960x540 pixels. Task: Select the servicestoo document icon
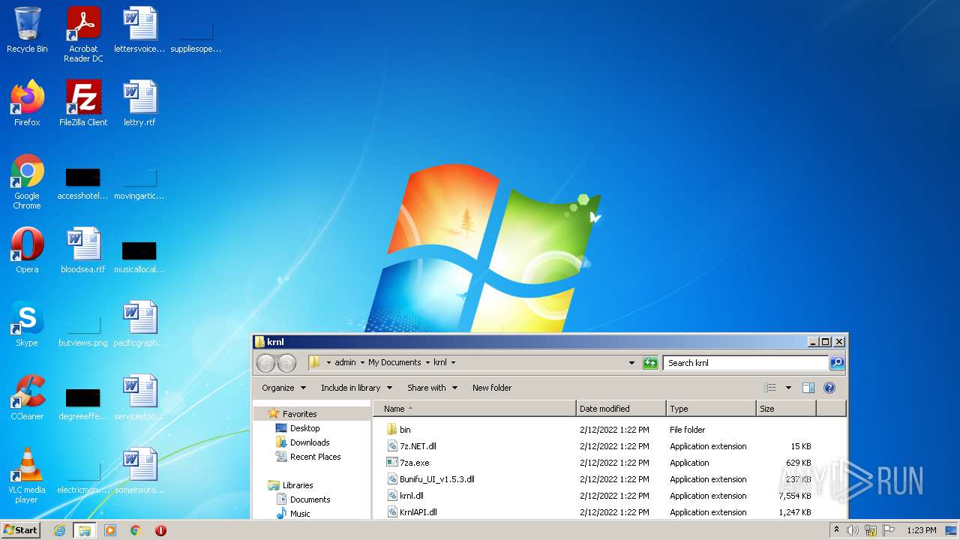click(139, 398)
